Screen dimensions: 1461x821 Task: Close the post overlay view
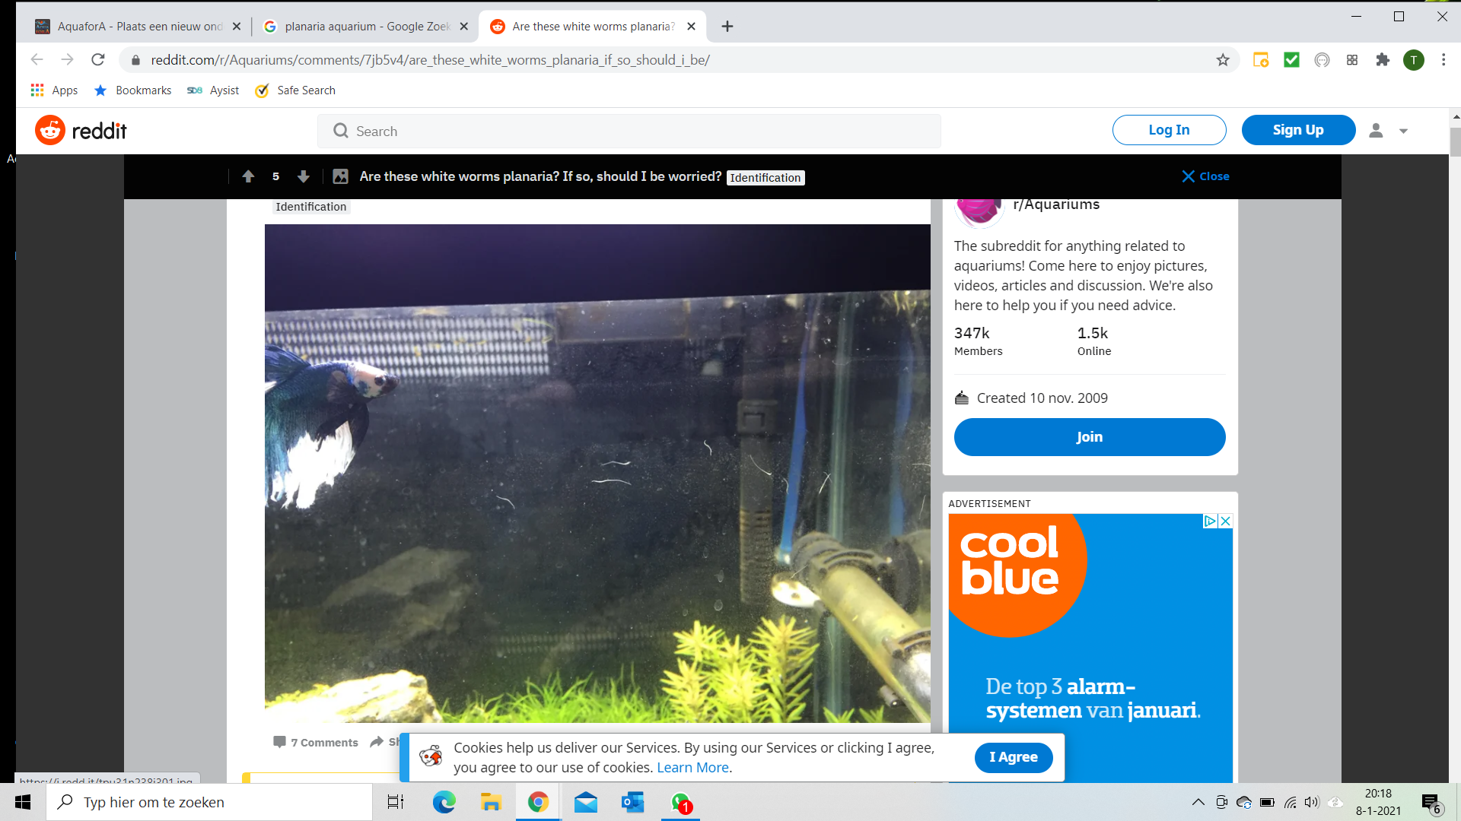pyautogui.click(x=1205, y=176)
